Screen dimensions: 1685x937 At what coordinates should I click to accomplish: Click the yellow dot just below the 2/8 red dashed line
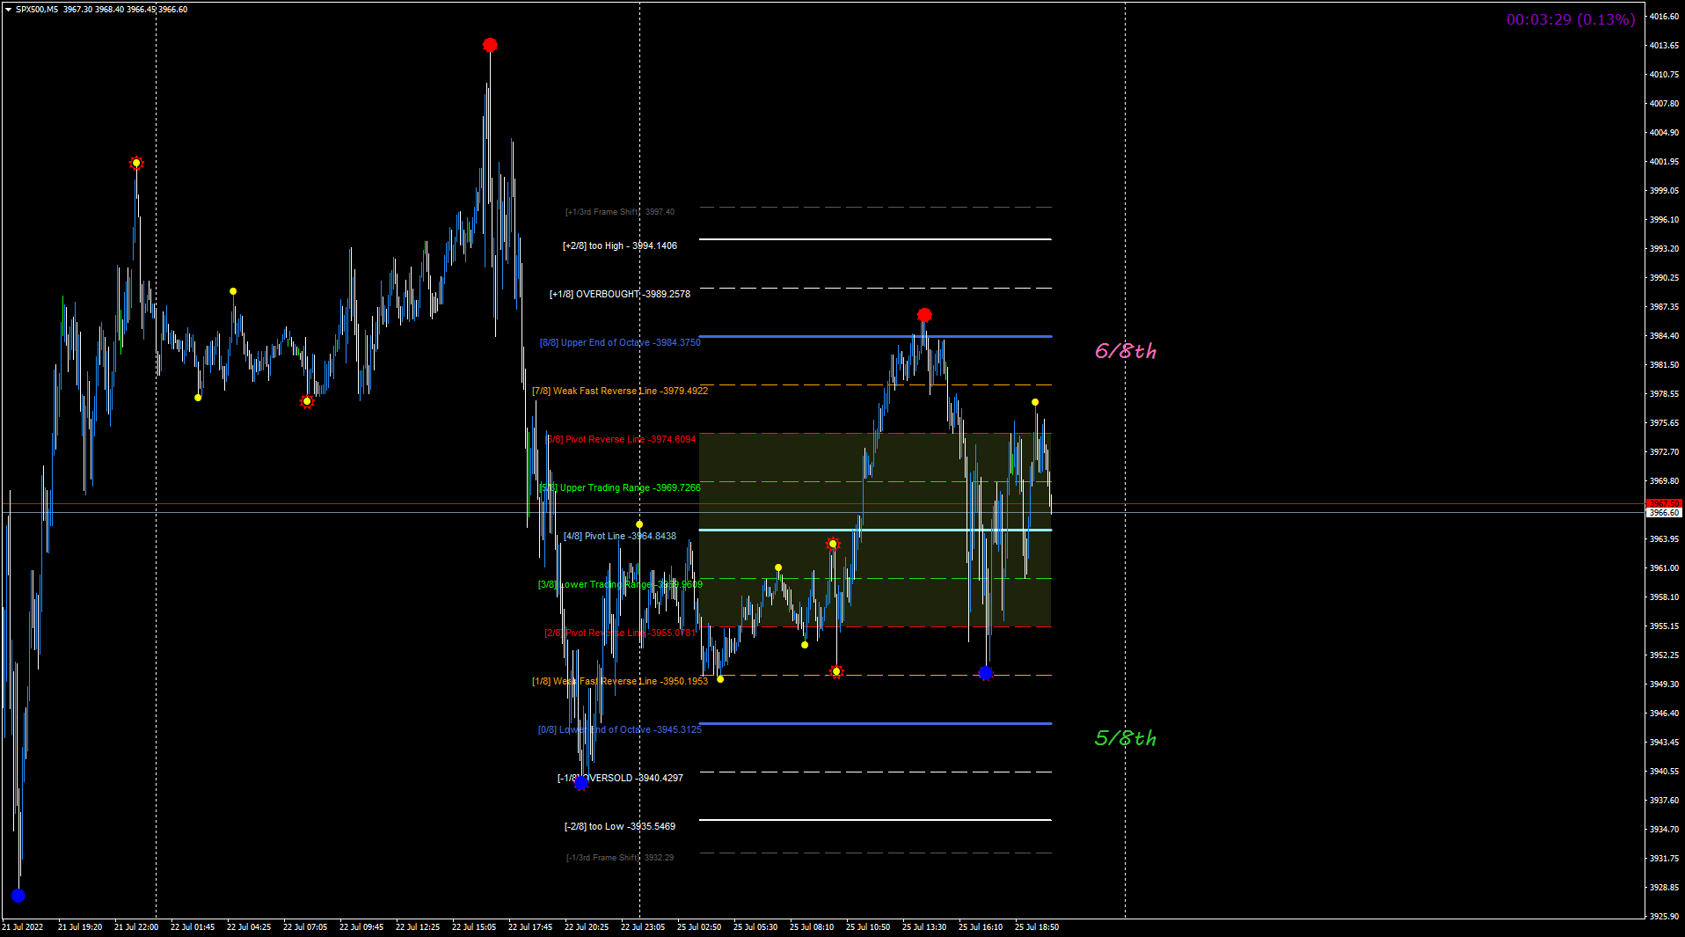805,645
